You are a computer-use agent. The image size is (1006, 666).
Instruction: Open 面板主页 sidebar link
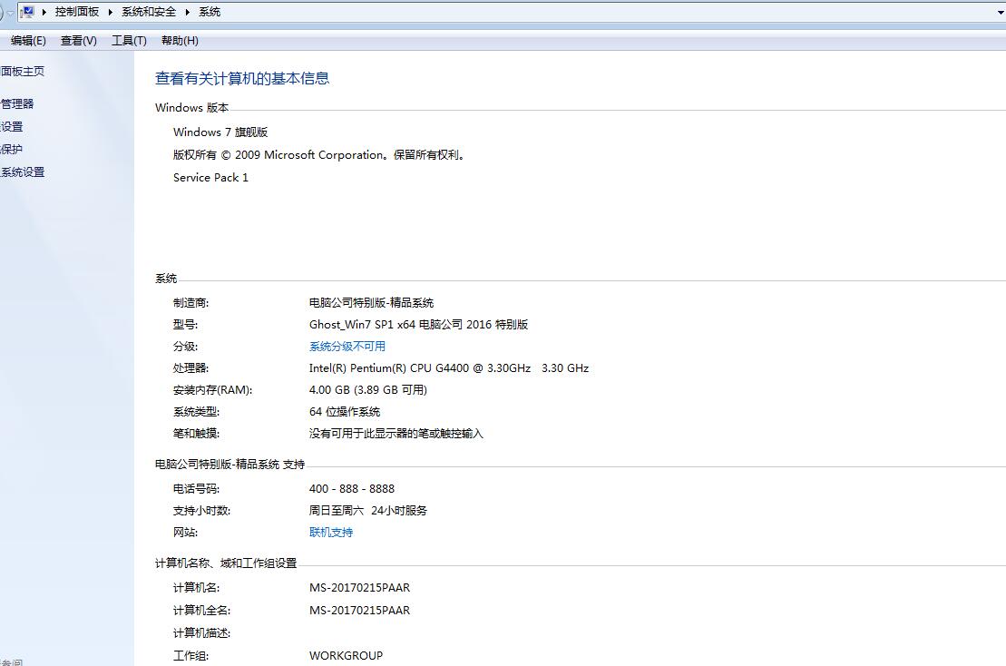23,71
